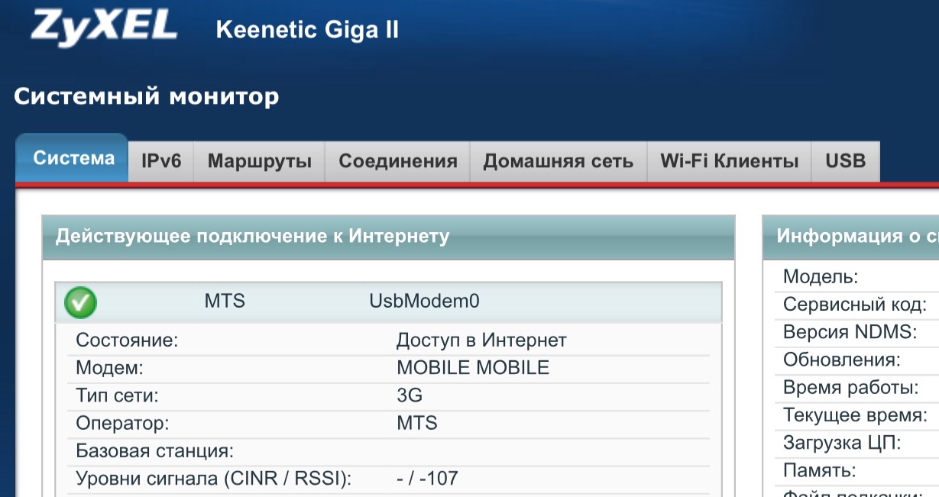Click the Keenetic Giga II product title
Image resolution: width=939 pixels, height=497 pixels.
[x=307, y=31]
